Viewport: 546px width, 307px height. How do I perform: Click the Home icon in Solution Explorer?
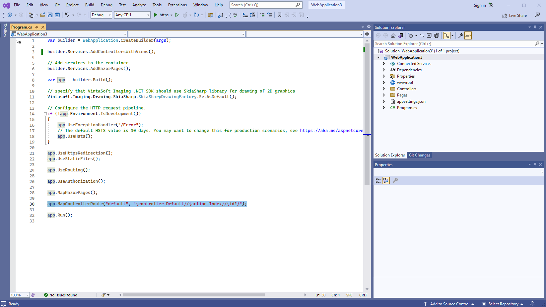point(393,35)
